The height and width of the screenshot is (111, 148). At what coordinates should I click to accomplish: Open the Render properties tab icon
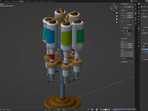(139, 11)
